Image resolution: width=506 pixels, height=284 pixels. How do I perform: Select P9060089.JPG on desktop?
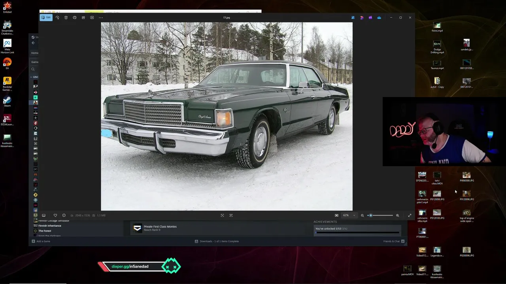tap(467, 177)
